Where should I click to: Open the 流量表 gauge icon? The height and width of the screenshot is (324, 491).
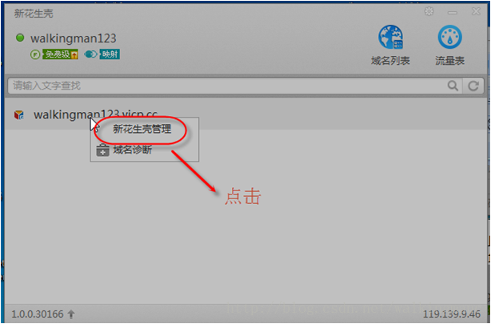(449, 37)
